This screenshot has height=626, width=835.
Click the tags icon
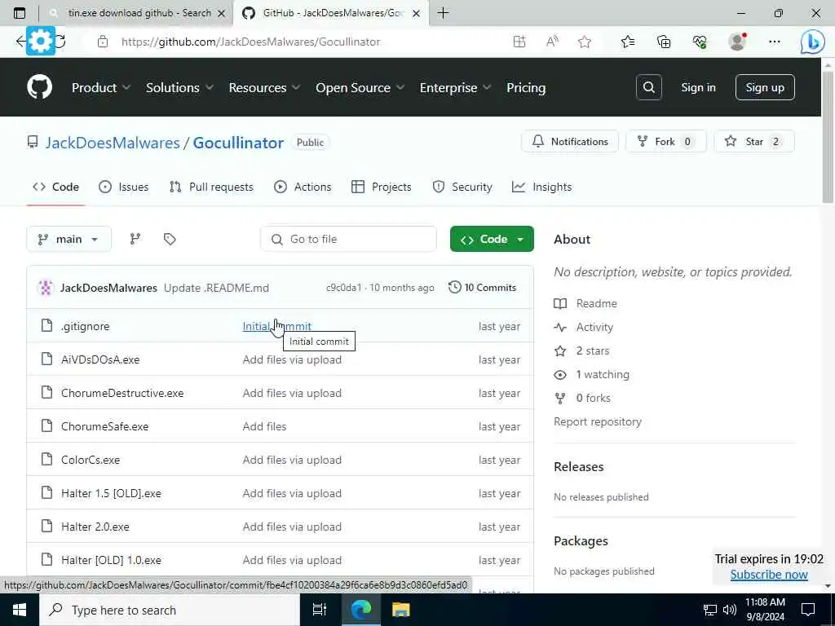(170, 239)
